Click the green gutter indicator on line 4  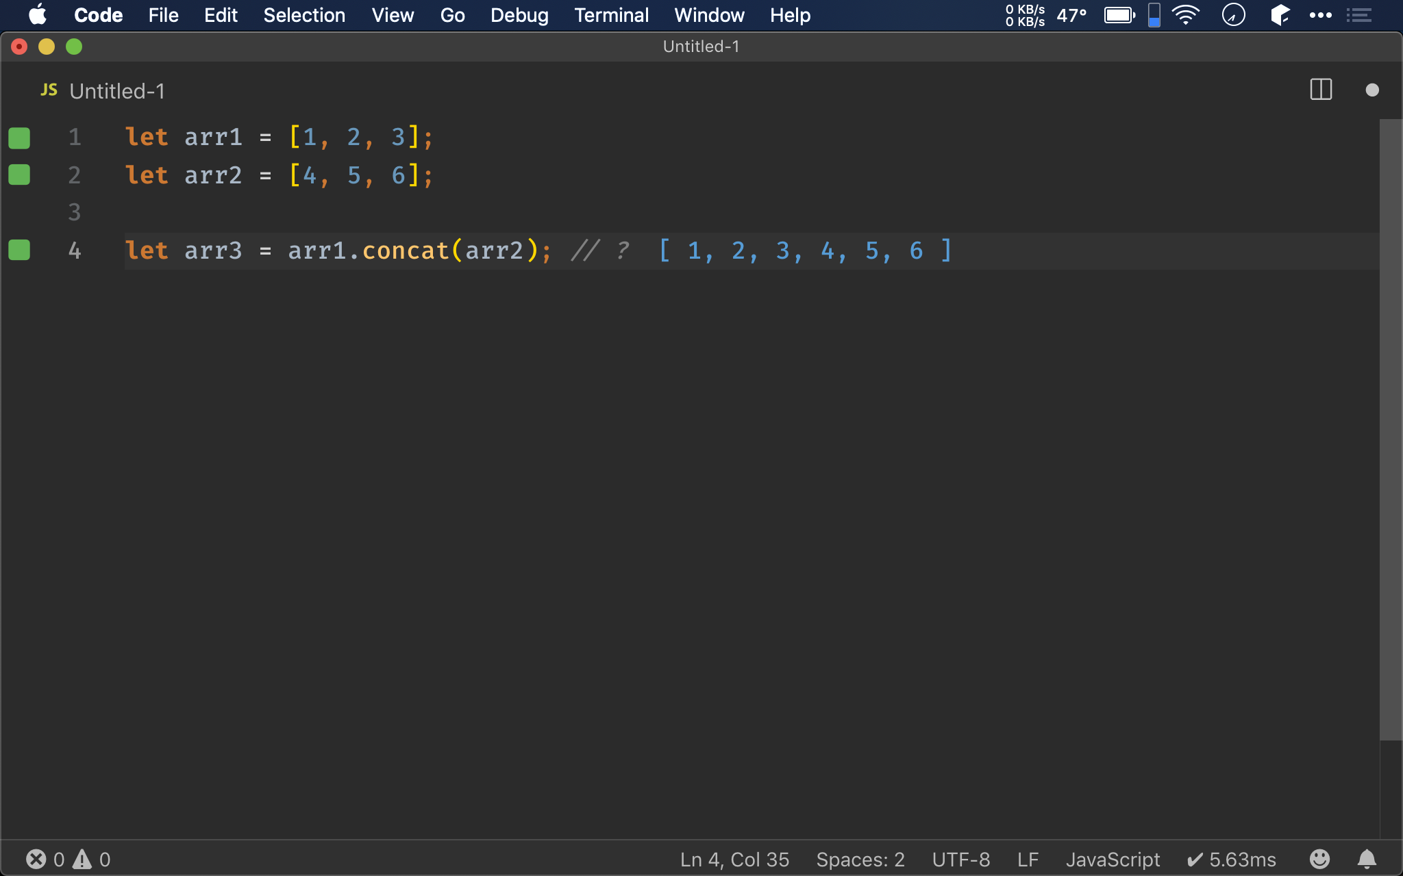click(19, 250)
